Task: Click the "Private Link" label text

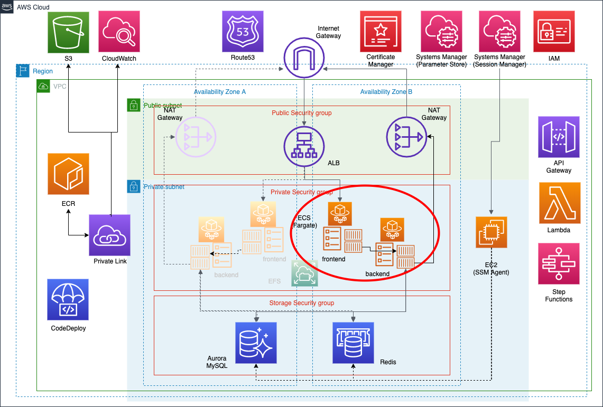Action: [x=110, y=261]
